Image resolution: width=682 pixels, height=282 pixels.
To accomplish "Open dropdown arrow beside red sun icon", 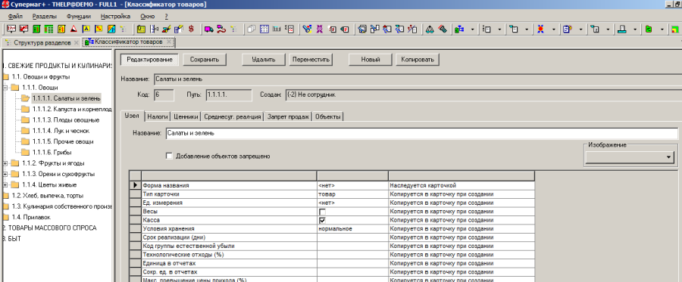I will coord(554,29).
